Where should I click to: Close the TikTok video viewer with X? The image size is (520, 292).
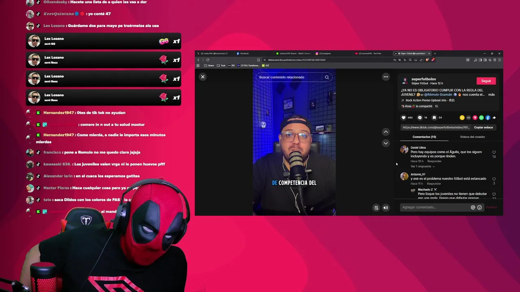click(x=203, y=77)
